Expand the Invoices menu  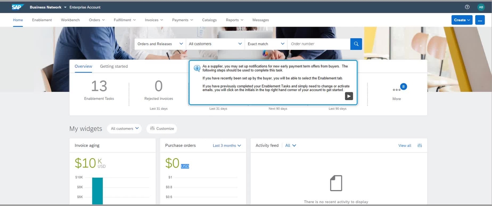(x=154, y=20)
